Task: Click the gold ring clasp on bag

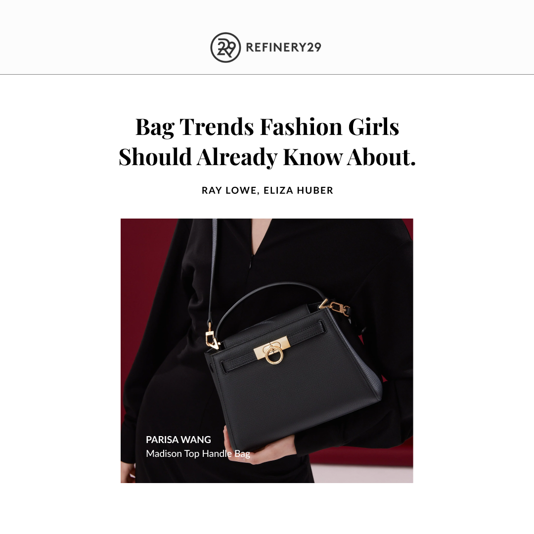Action: click(x=273, y=355)
